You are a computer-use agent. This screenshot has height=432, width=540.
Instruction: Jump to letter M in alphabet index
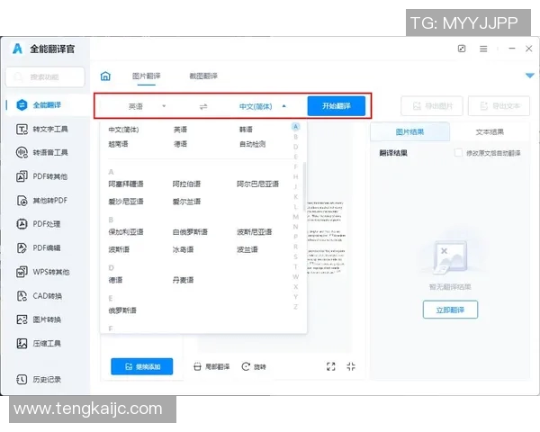pos(295,217)
